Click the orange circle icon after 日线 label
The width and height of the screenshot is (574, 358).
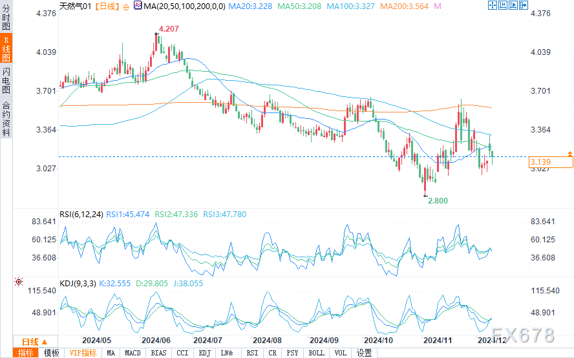point(126,7)
